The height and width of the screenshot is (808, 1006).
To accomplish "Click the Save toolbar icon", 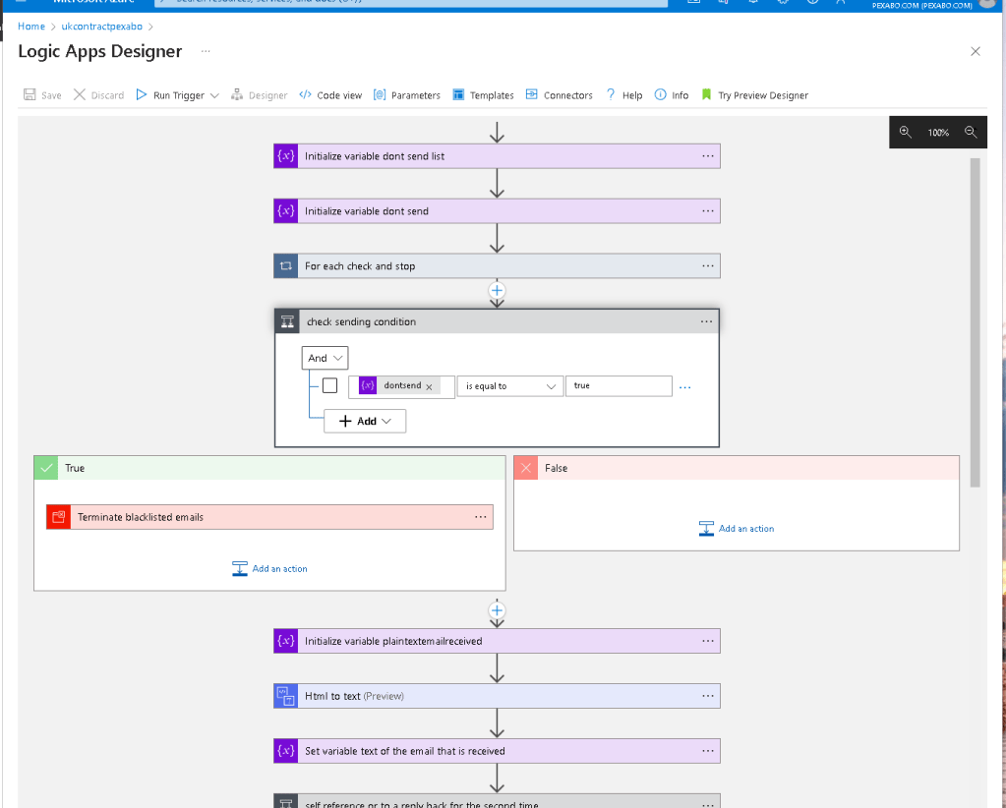I will (30, 95).
